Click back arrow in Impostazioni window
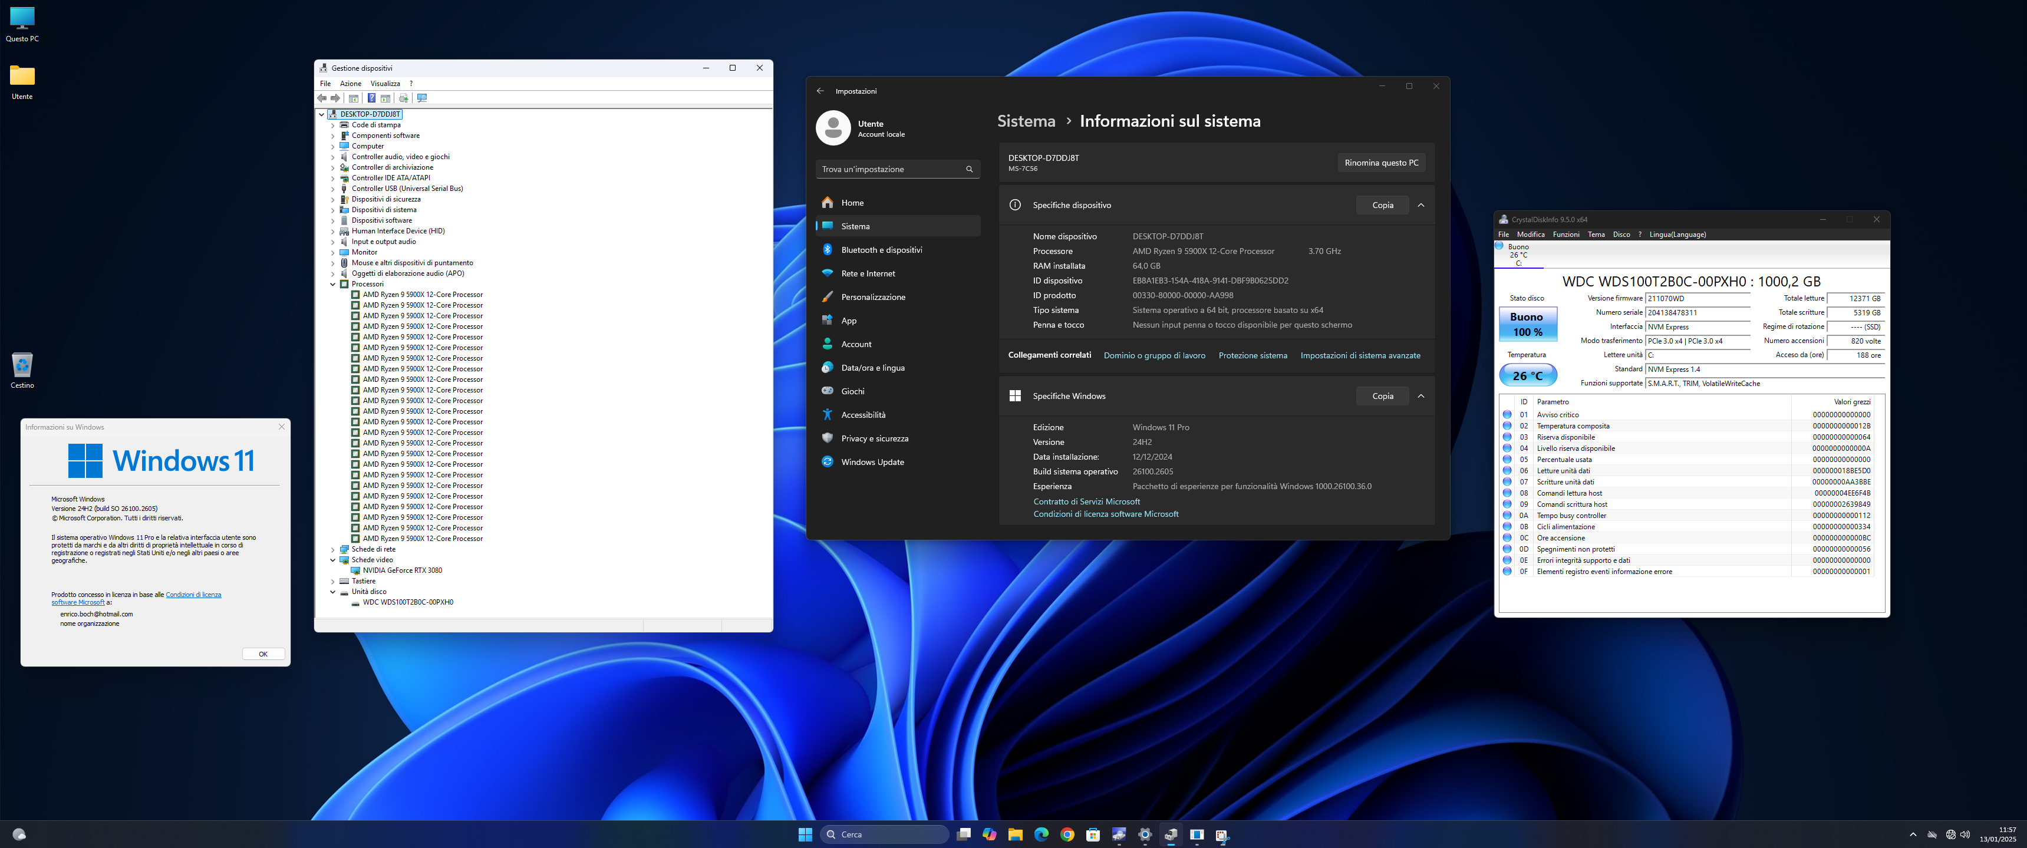Image resolution: width=2027 pixels, height=848 pixels. pos(820,91)
